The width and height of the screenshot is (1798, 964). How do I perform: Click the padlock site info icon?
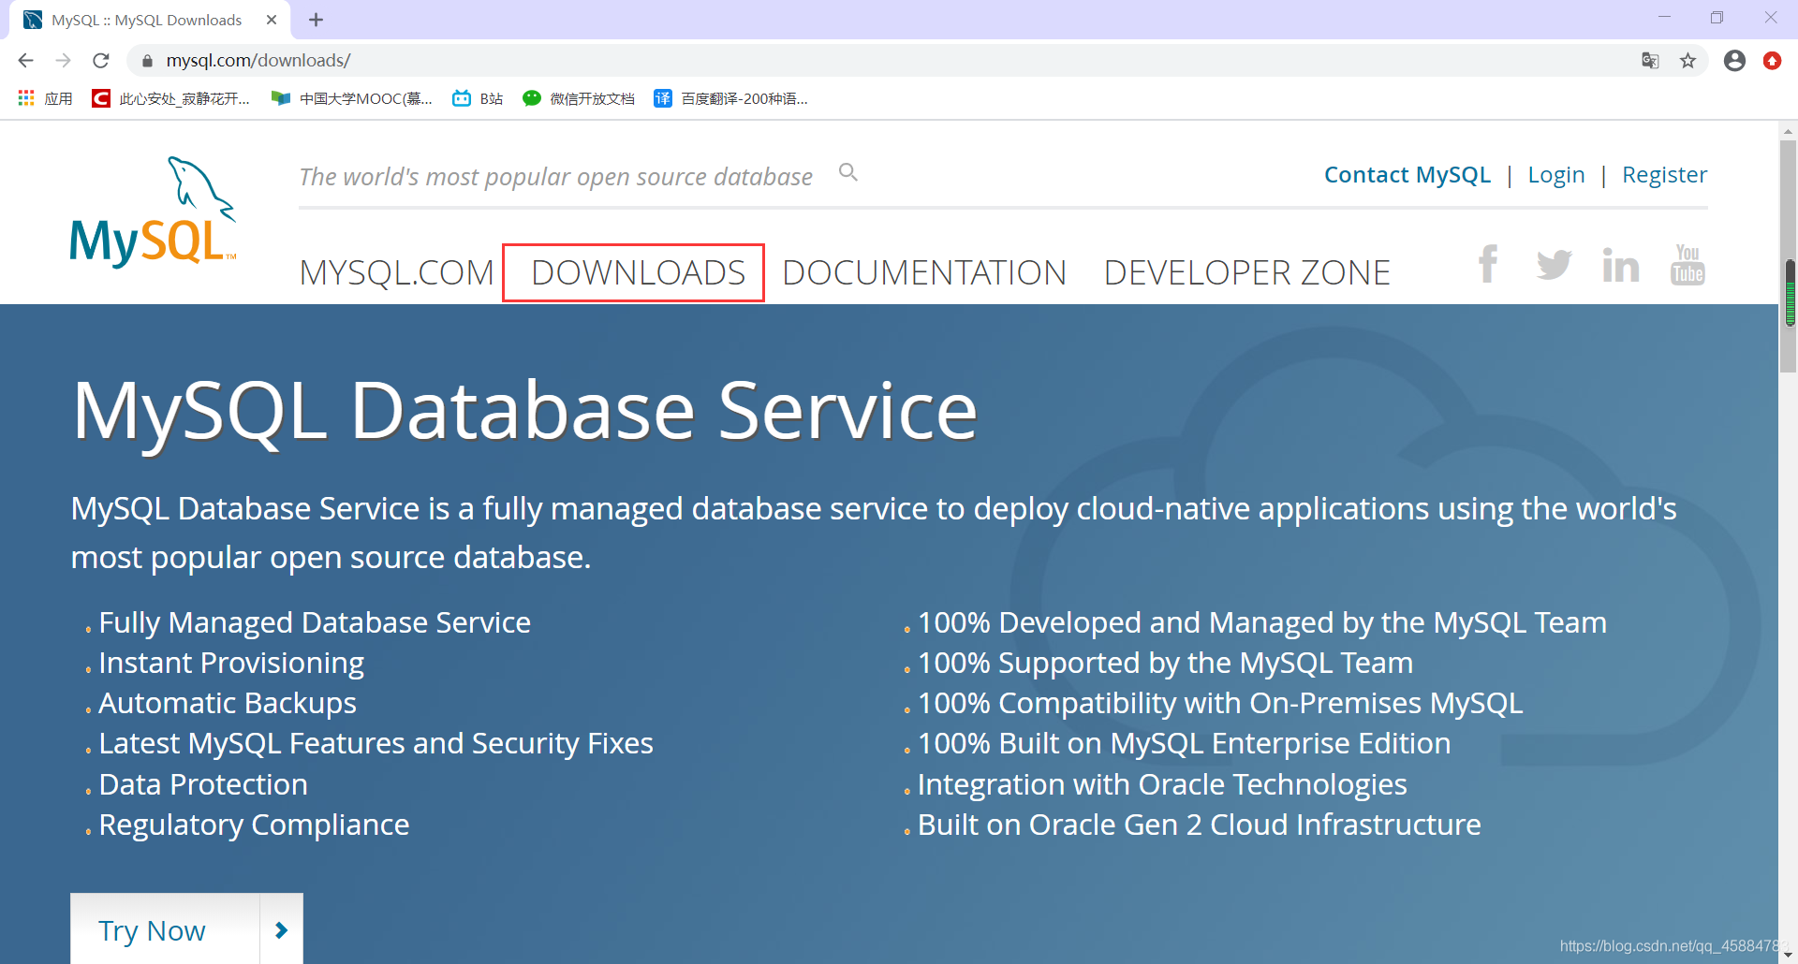(147, 61)
